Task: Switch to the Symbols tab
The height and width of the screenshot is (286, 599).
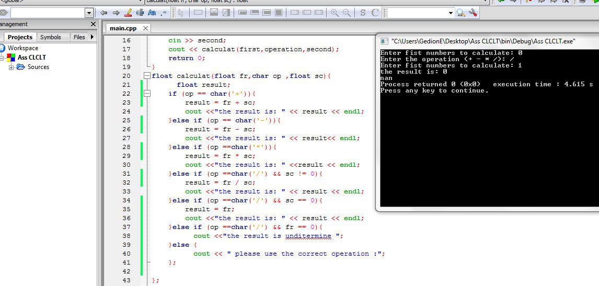Action: click(x=50, y=37)
